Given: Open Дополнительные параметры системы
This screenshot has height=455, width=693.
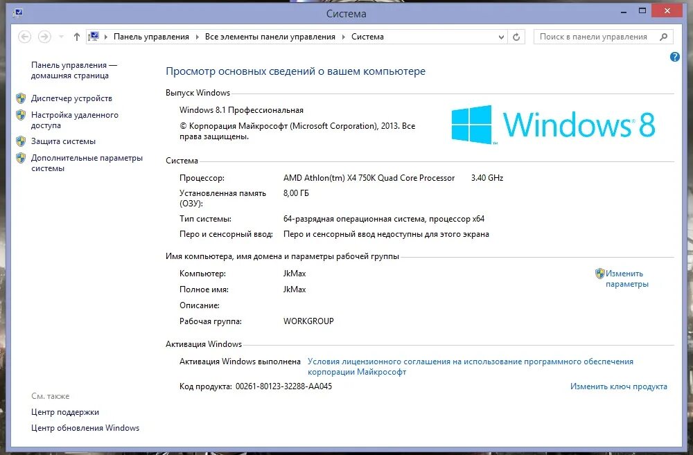Looking at the screenshot, I should pos(87,163).
